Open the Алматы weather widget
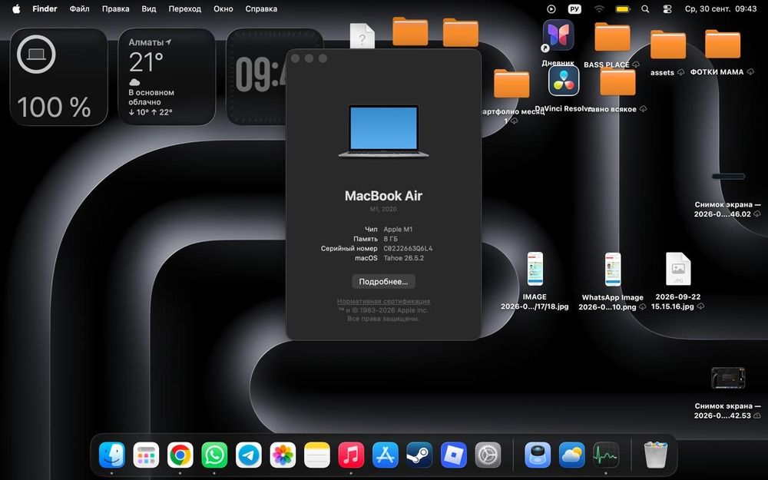The image size is (768, 480). pos(167,76)
